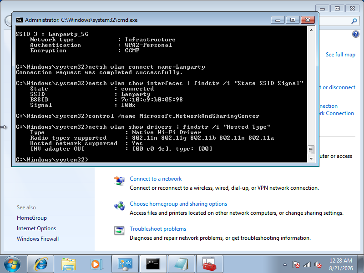Click the Encryption CCMP line in cmd
The width and height of the screenshot is (364, 273).
85,51
